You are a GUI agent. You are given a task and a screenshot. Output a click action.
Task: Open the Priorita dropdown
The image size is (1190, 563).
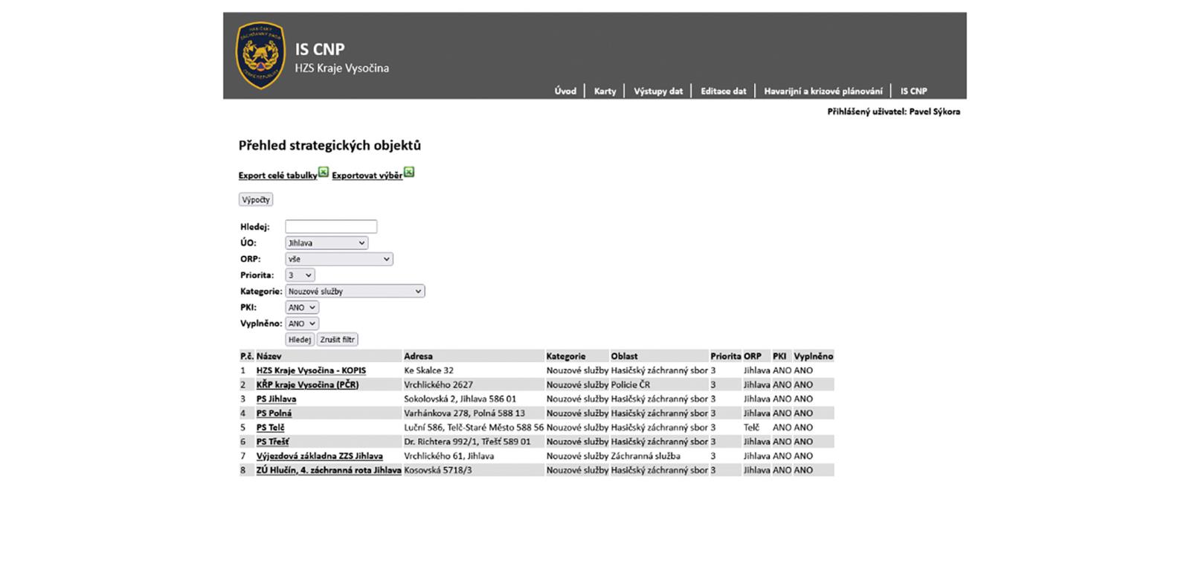tap(300, 275)
